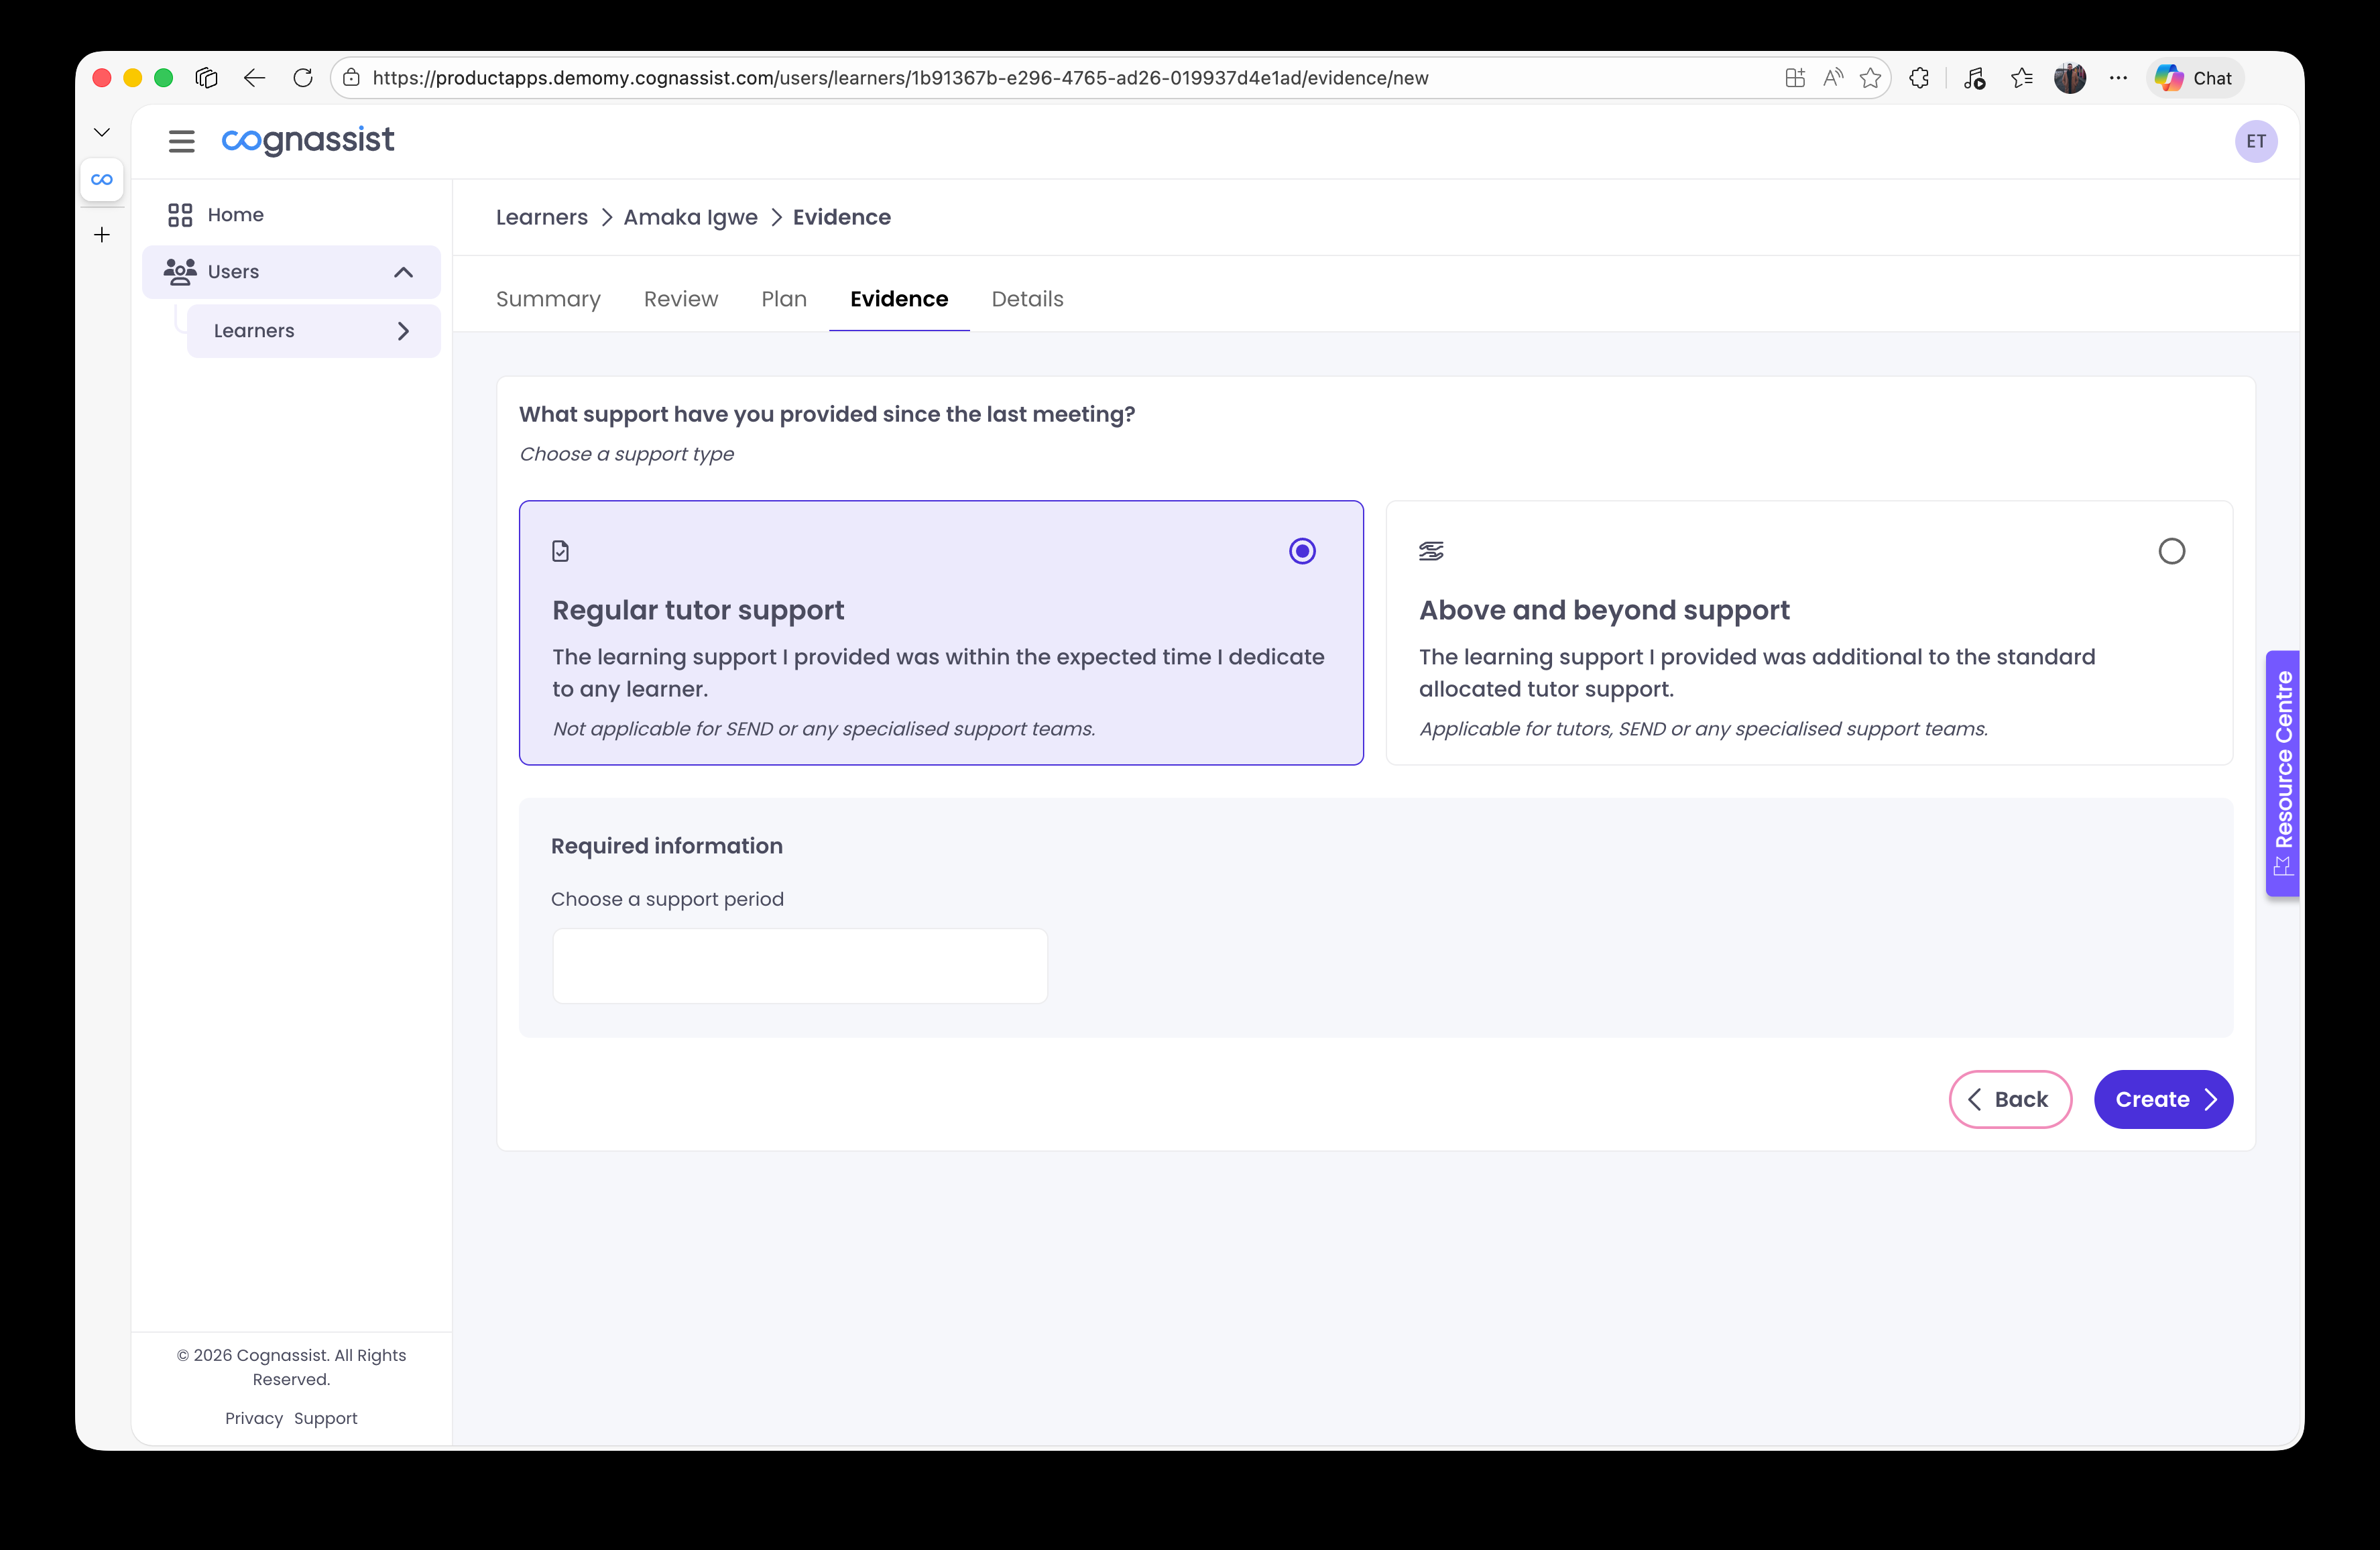Open the browser extensions puzzle icon

(1919, 77)
